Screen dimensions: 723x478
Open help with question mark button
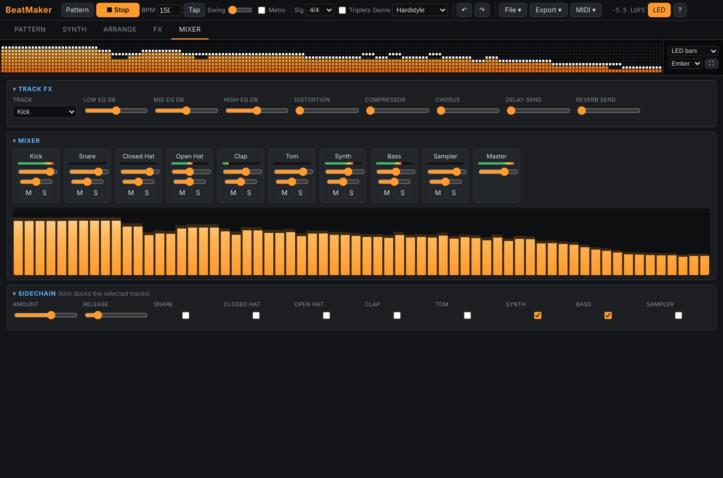pos(680,10)
